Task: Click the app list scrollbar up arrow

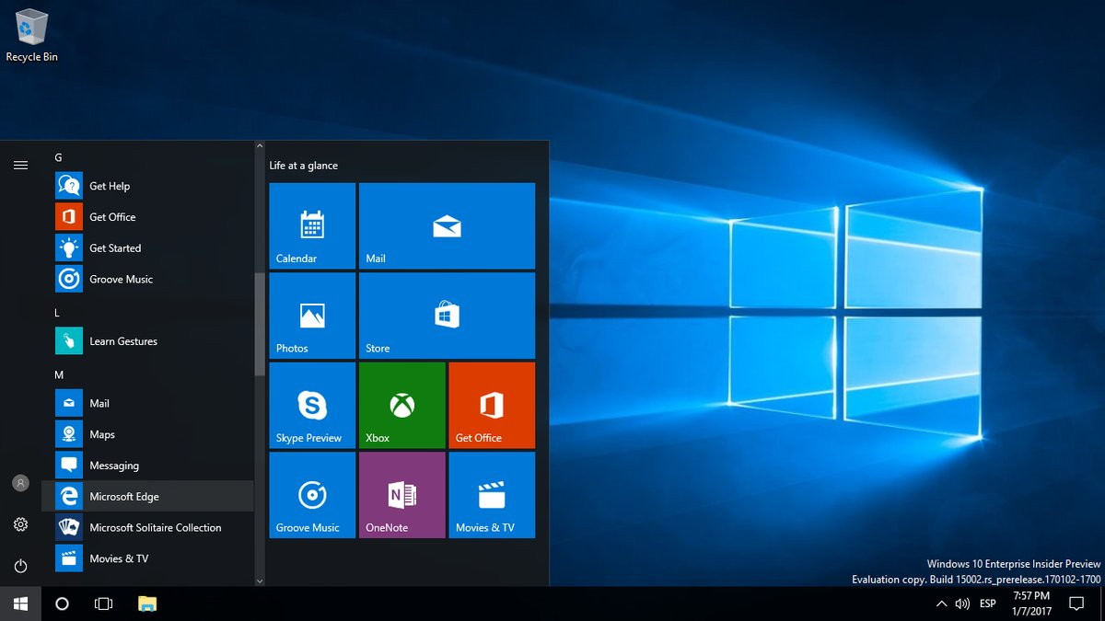Action: pos(260,146)
